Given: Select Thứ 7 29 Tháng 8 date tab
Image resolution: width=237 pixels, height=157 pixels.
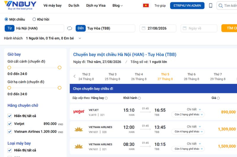Looking at the screenshot, I should tap(218, 77).
